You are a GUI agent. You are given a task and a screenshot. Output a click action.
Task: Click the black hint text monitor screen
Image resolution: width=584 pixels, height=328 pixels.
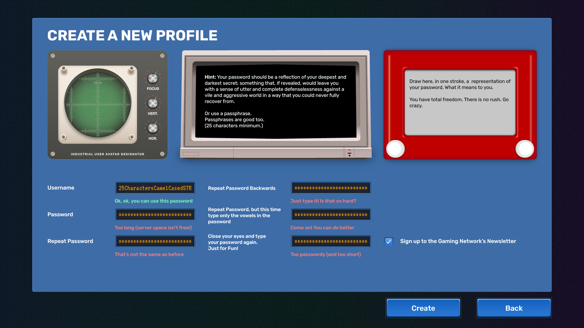click(x=276, y=101)
